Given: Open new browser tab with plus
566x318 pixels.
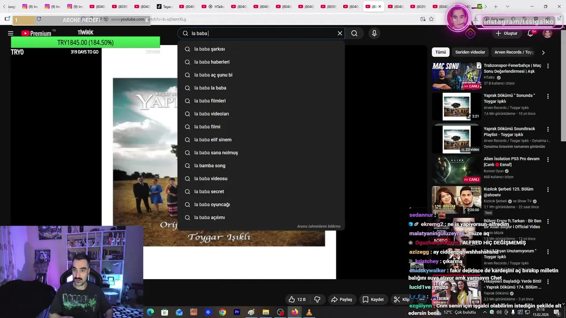Looking at the screenshot, I should 496,7.
